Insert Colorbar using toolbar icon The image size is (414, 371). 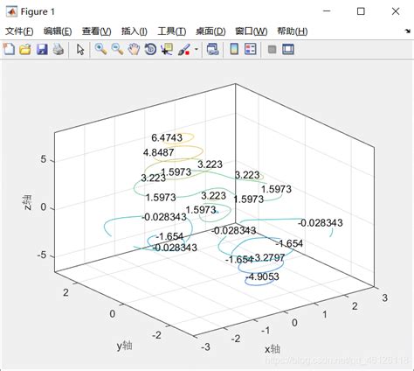(234, 49)
